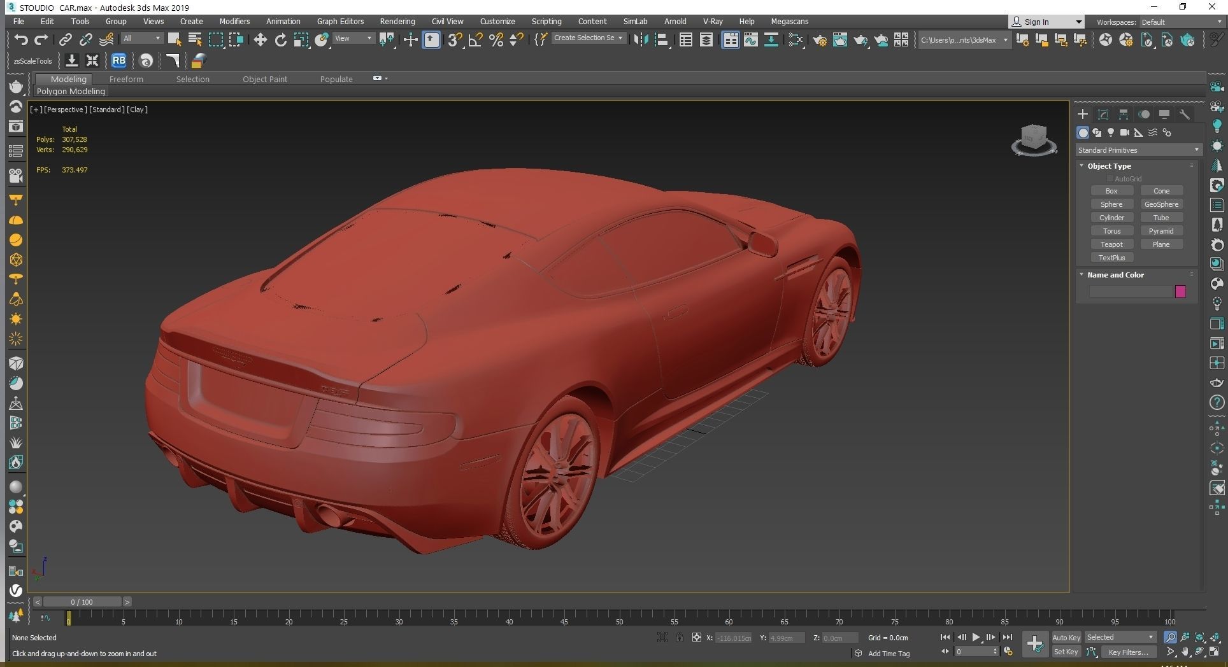The width and height of the screenshot is (1228, 667).
Task: Click the 0 / 100 time slider
Action: pos(82,601)
